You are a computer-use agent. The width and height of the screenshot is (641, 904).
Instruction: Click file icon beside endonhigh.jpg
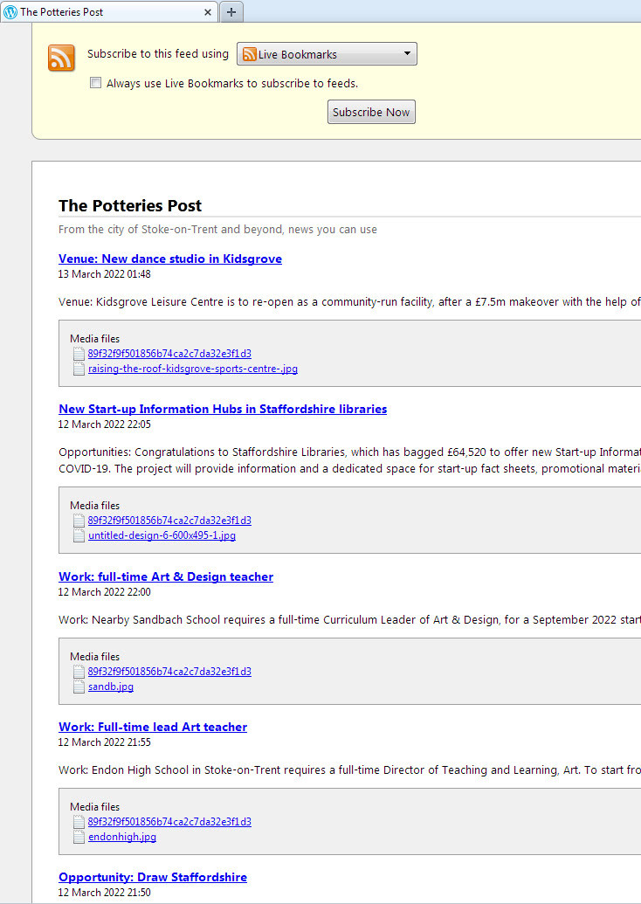[79, 837]
